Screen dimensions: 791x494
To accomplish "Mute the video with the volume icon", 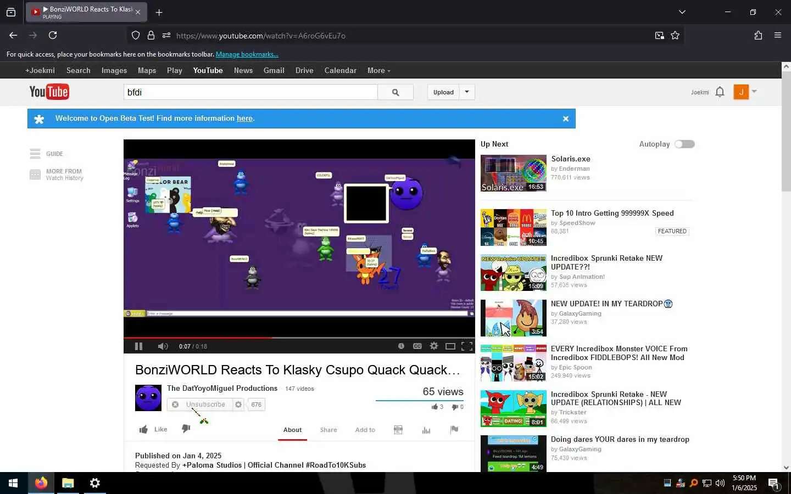I will point(163,346).
